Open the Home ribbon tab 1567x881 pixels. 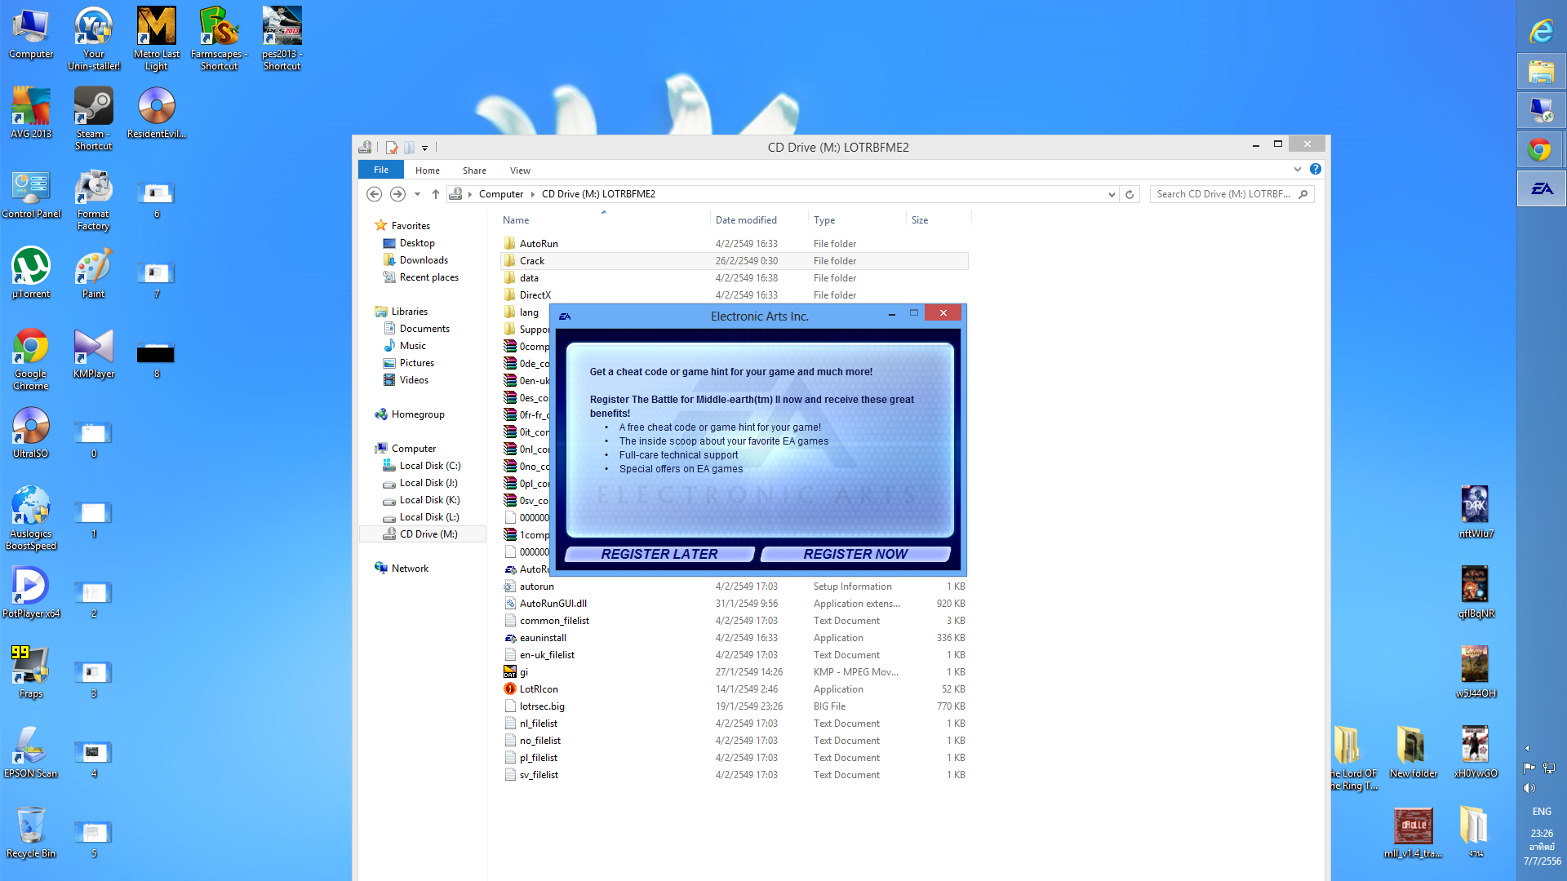click(427, 170)
